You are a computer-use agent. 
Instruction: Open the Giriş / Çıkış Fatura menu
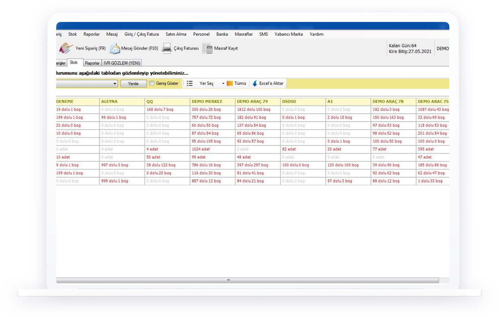click(x=142, y=34)
